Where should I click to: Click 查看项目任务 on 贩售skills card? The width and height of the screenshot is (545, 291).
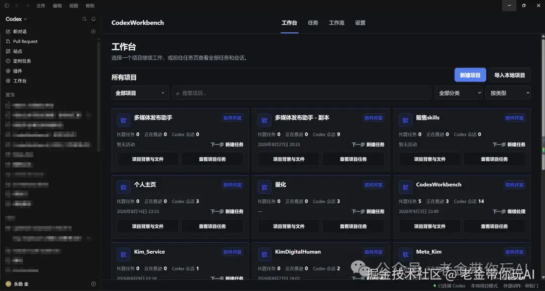[x=494, y=159]
